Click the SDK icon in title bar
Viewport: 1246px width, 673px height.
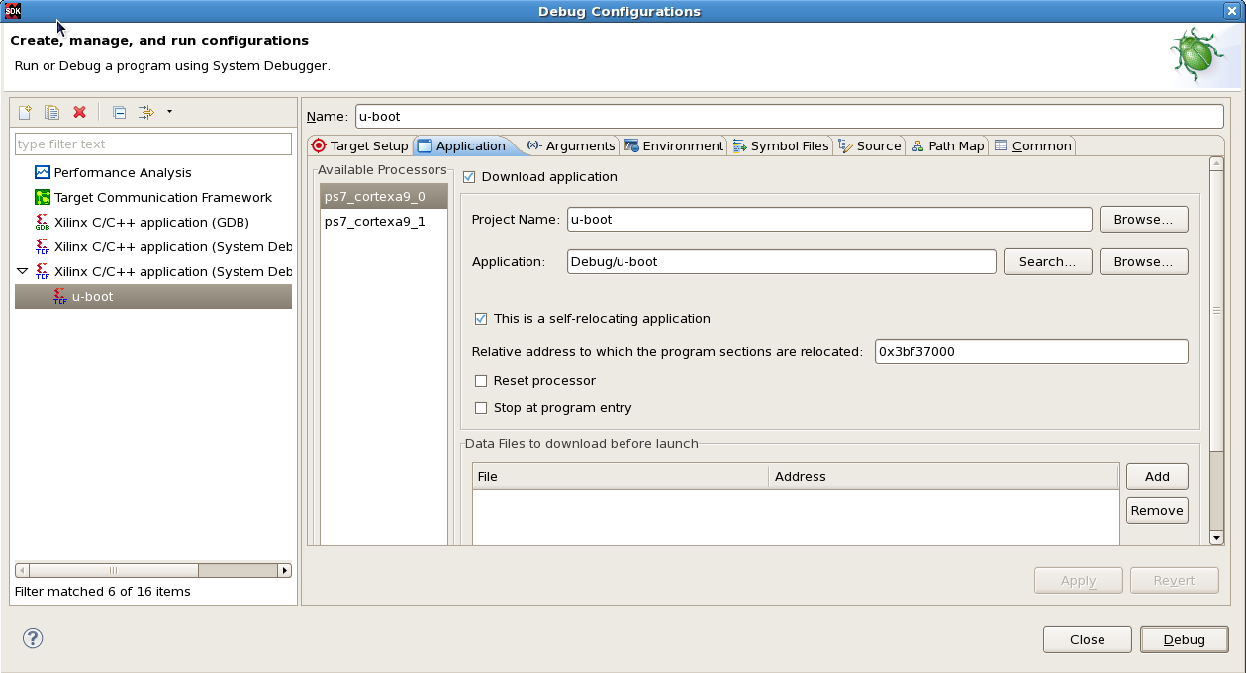coord(13,11)
